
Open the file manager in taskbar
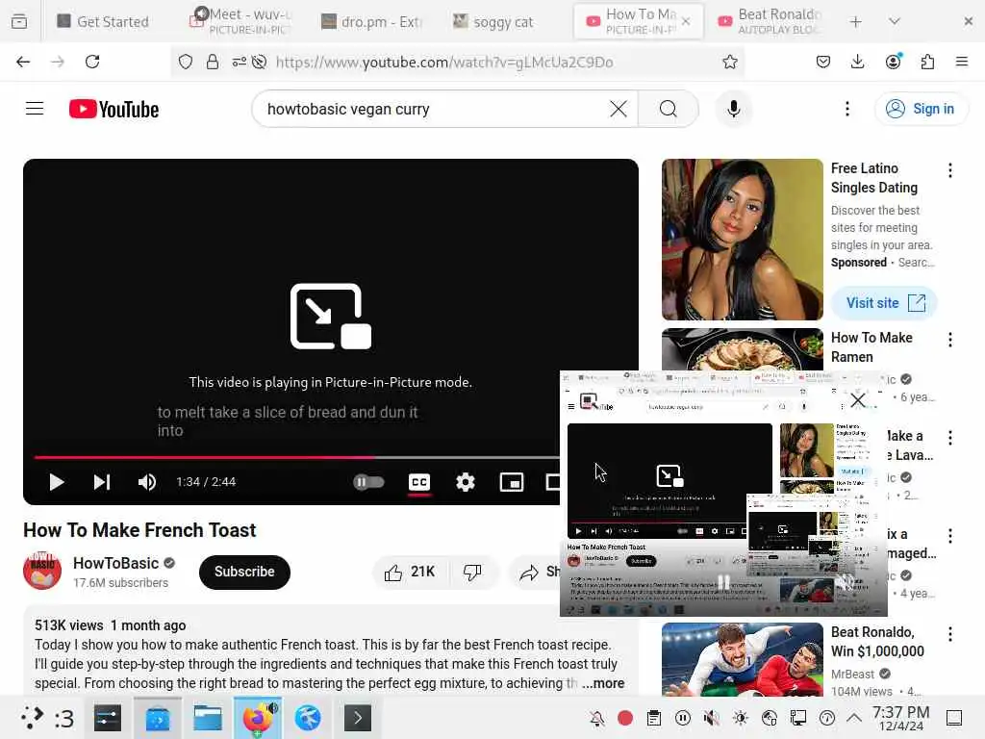(208, 718)
